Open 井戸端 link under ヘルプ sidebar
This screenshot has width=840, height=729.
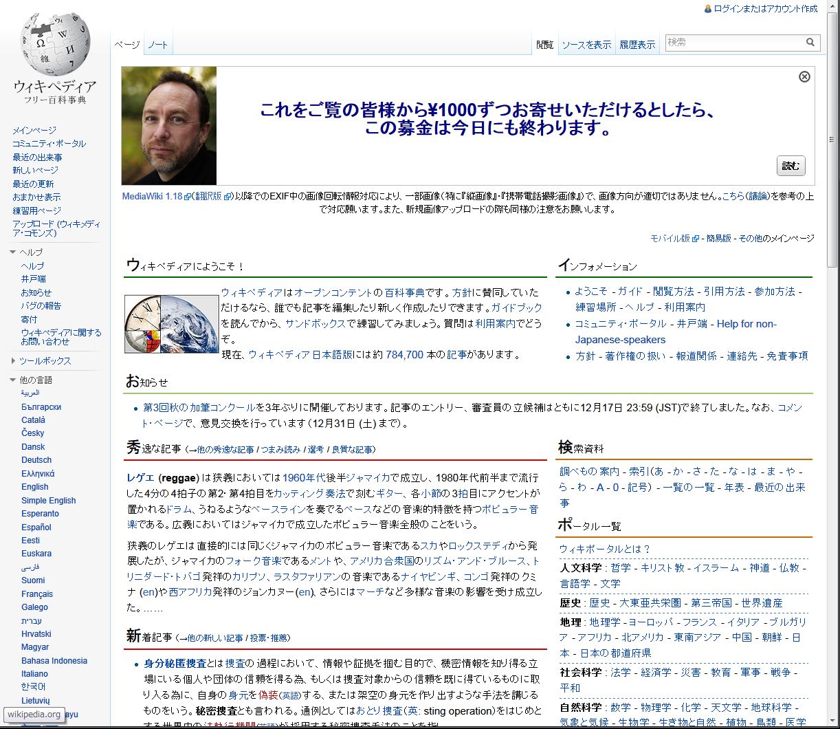33,279
